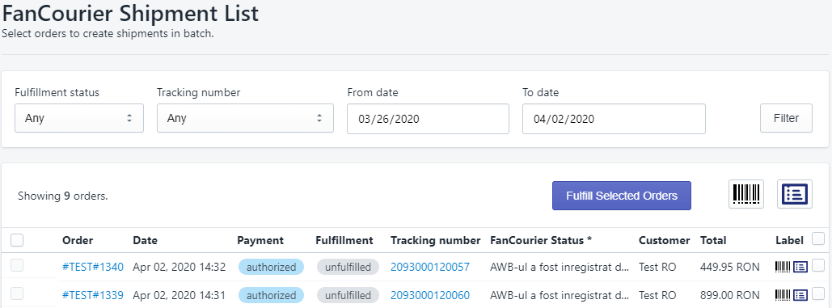Print barcode labels for selected orders

pyautogui.click(x=746, y=194)
